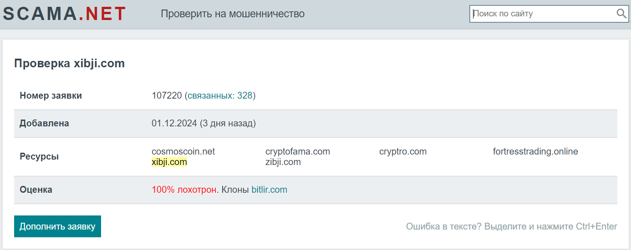This screenshot has height=250, width=631.
Task: Click the zibji.com resource entry
Action: coord(283,162)
